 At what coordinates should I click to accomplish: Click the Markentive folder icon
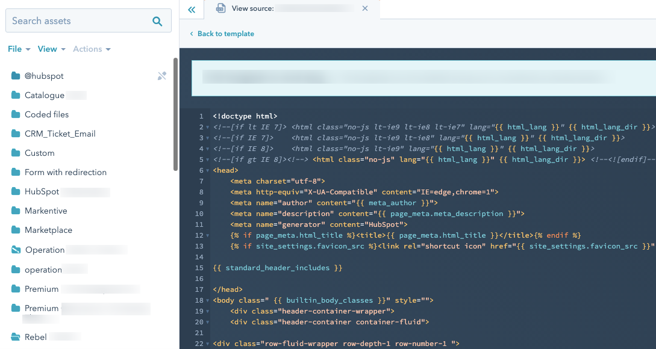pos(16,210)
